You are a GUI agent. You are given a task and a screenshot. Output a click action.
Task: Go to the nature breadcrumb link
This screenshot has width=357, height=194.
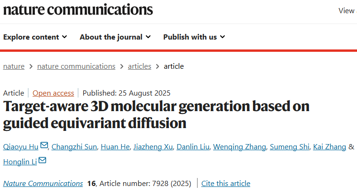tap(14, 66)
